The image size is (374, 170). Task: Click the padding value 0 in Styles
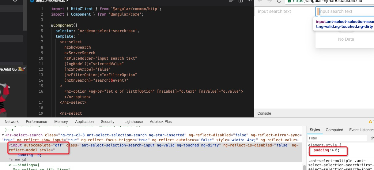pos(336,150)
